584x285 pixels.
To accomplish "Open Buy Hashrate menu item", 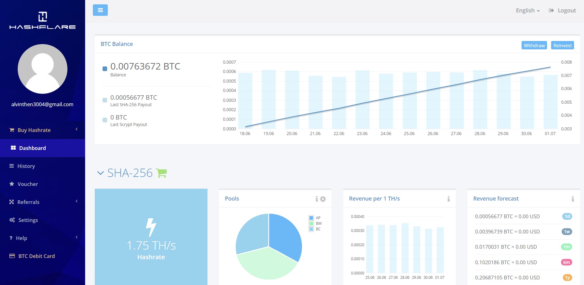I will [x=43, y=130].
